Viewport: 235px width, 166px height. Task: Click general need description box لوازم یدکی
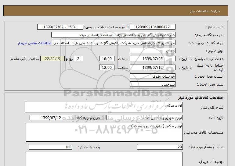coord(104,107)
